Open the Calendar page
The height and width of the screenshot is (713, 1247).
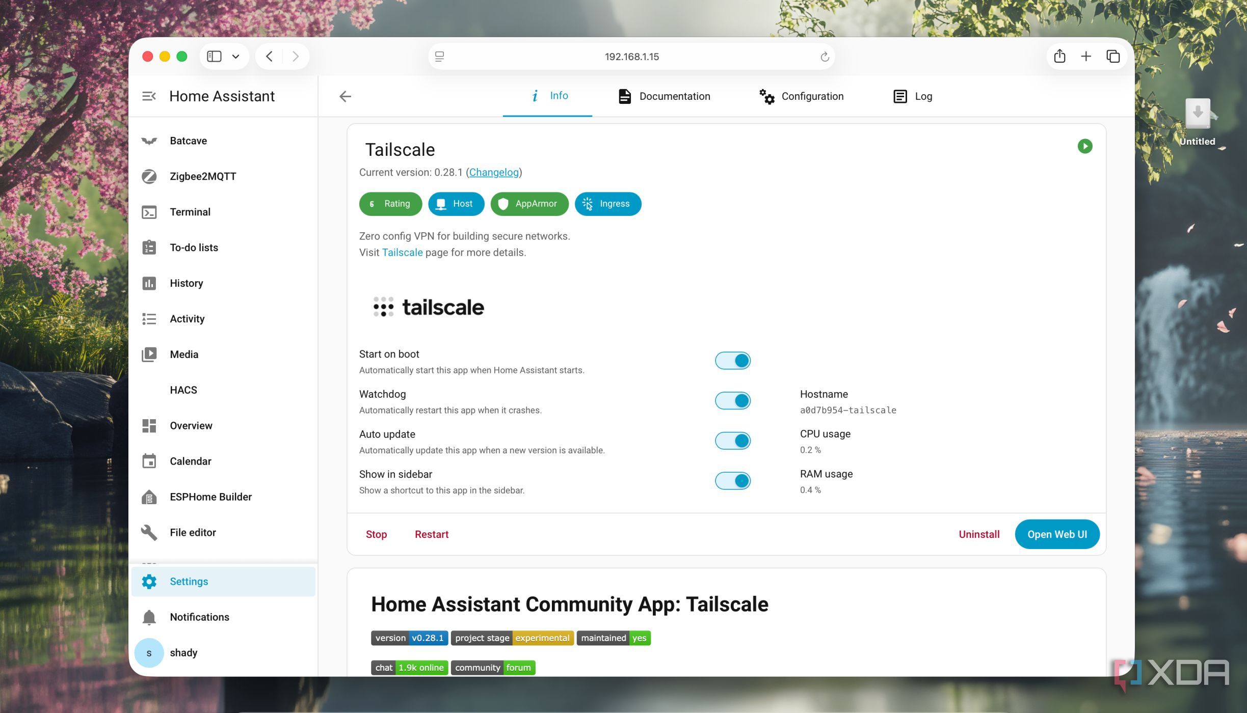pos(223,461)
